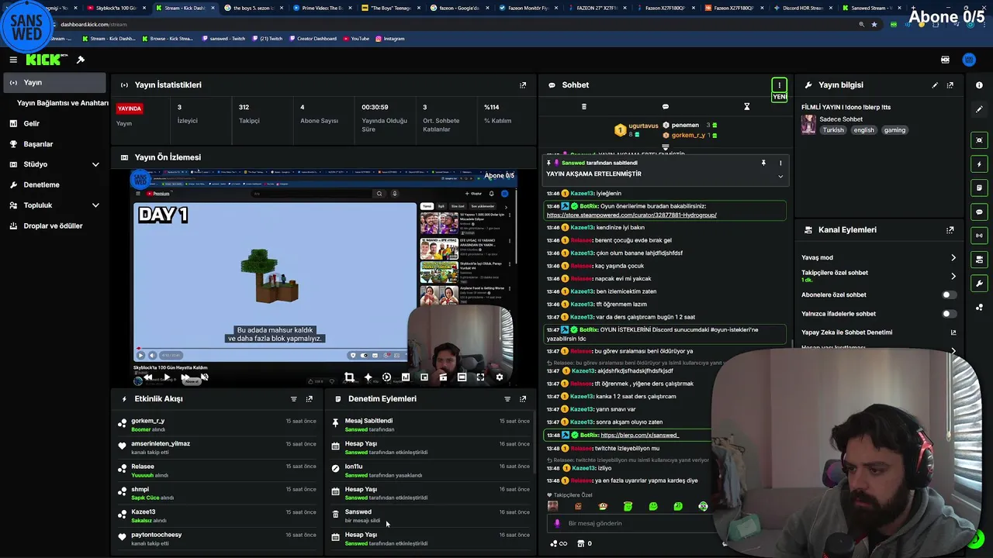The height and width of the screenshot is (558, 993).
Task: Pop out the Kanal Eylemleri panel
Action: (950, 230)
